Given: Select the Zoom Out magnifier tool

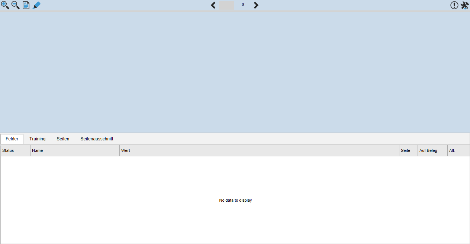Looking at the screenshot, I should tap(15, 5).
